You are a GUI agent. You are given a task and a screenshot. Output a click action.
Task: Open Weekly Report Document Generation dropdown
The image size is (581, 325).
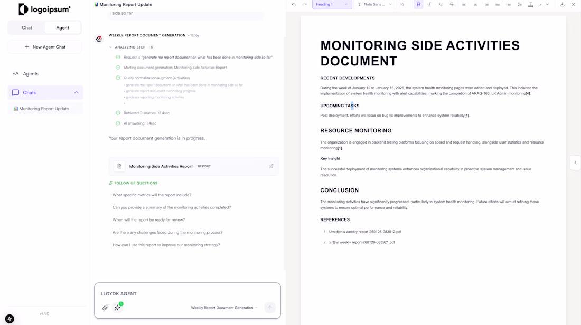(224, 308)
